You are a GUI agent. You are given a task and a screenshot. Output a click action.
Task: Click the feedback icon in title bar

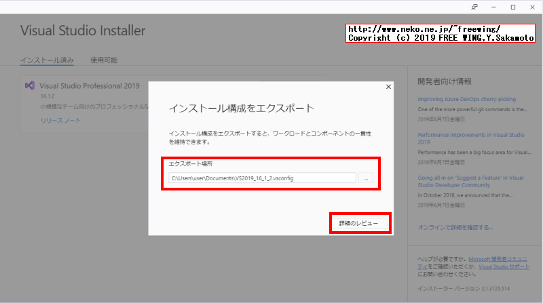474,7
